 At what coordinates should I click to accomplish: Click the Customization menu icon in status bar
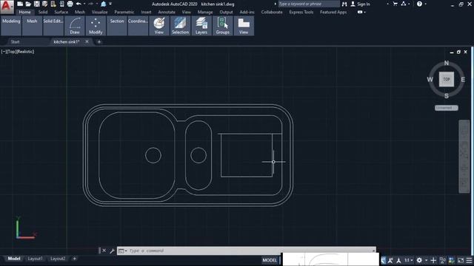point(469,260)
